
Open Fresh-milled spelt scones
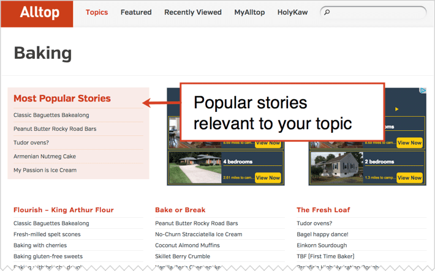(47, 234)
